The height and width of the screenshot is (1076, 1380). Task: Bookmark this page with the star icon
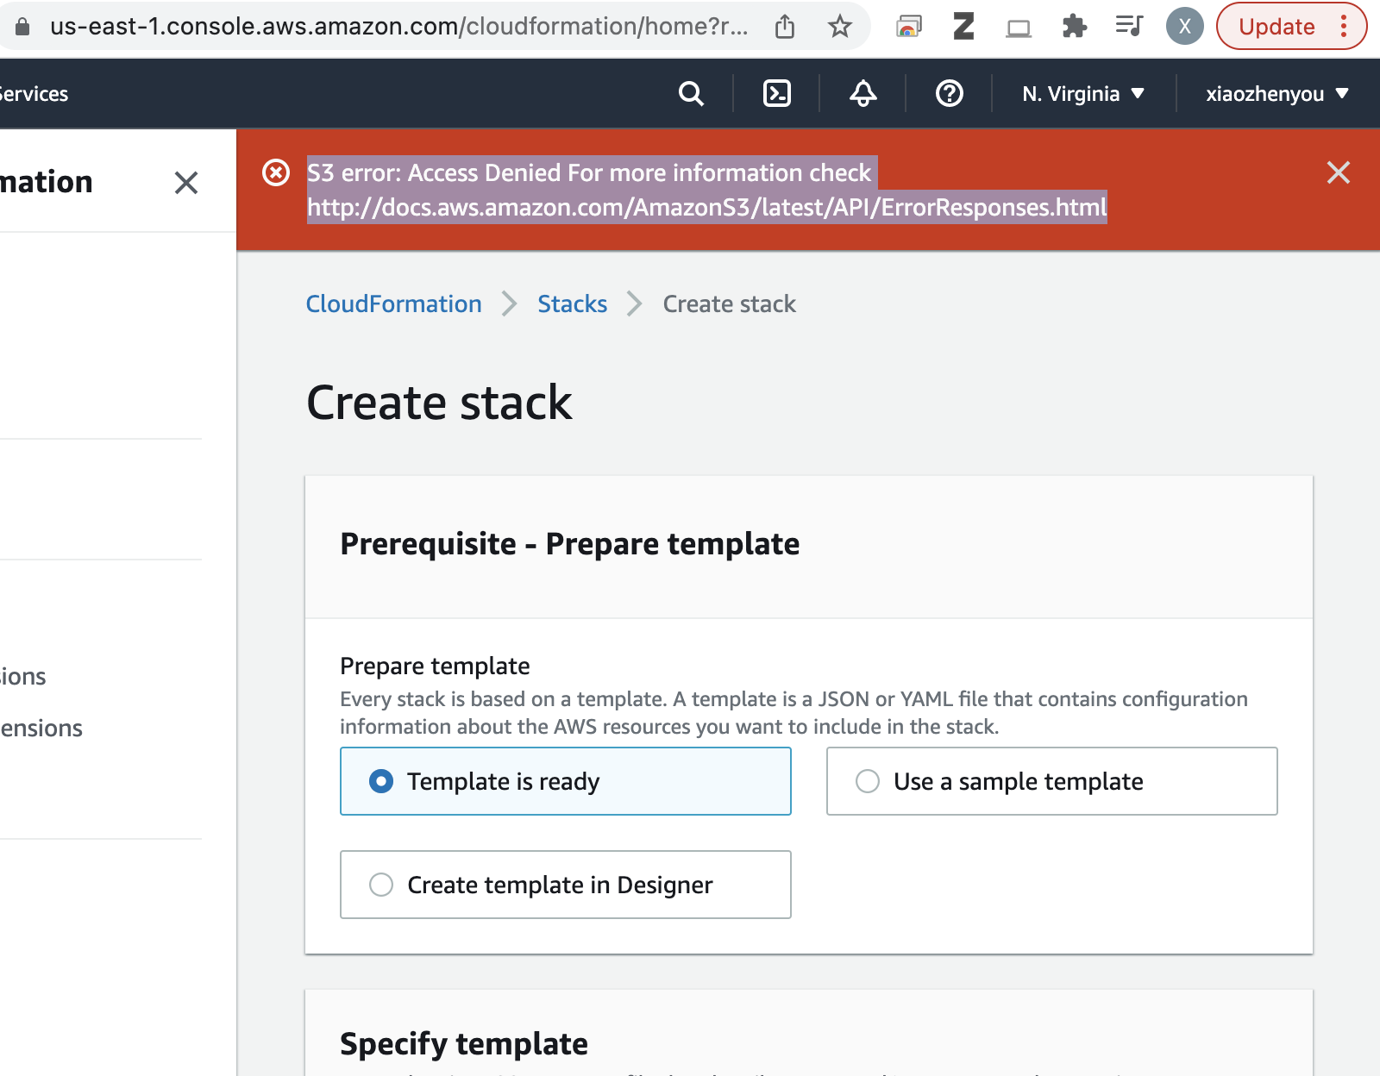(x=839, y=27)
